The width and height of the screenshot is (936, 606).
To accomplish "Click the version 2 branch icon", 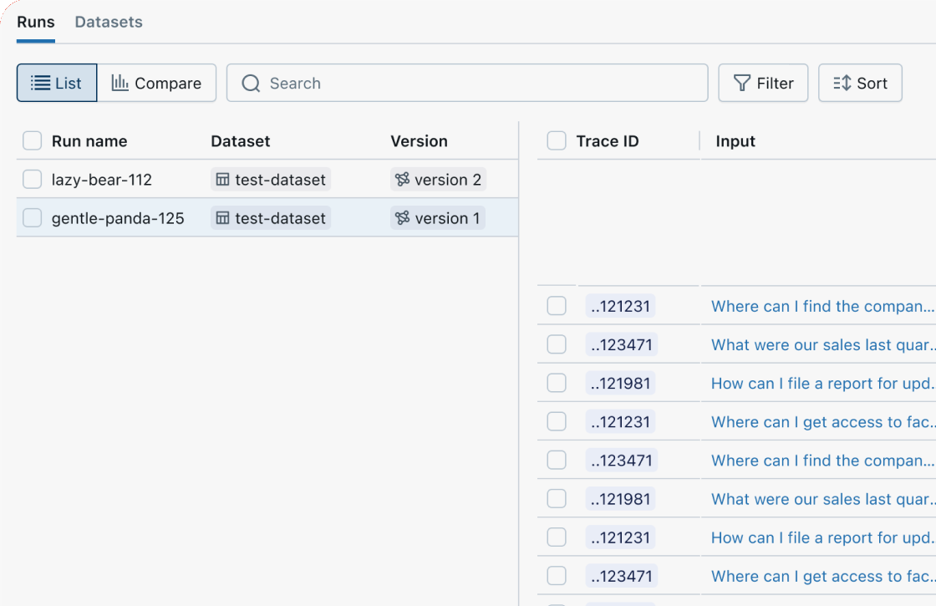I will point(403,180).
